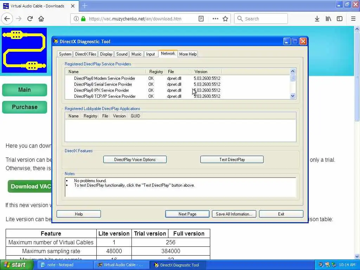Viewport: 360px width, 270px height.
Task: Click GUID column header in lobbyable applications
Action: [135, 116]
